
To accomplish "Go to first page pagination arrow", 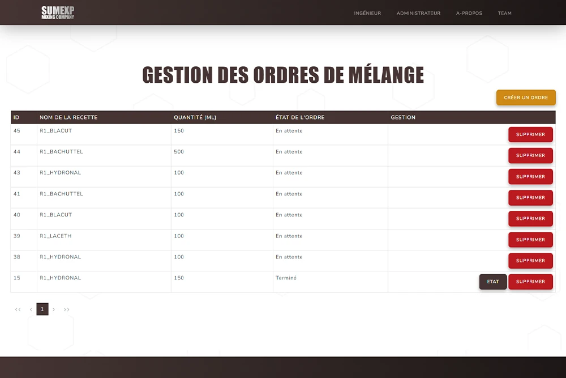I will pos(18,309).
